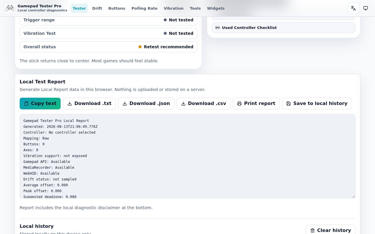Click the 'Mapping: Raw' report line

point(36,138)
